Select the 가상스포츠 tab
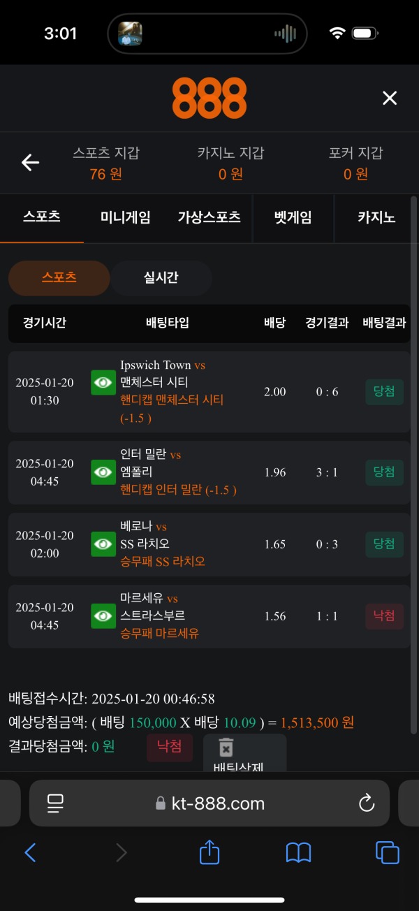This screenshot has height=911, width=419. pos(209,218)
